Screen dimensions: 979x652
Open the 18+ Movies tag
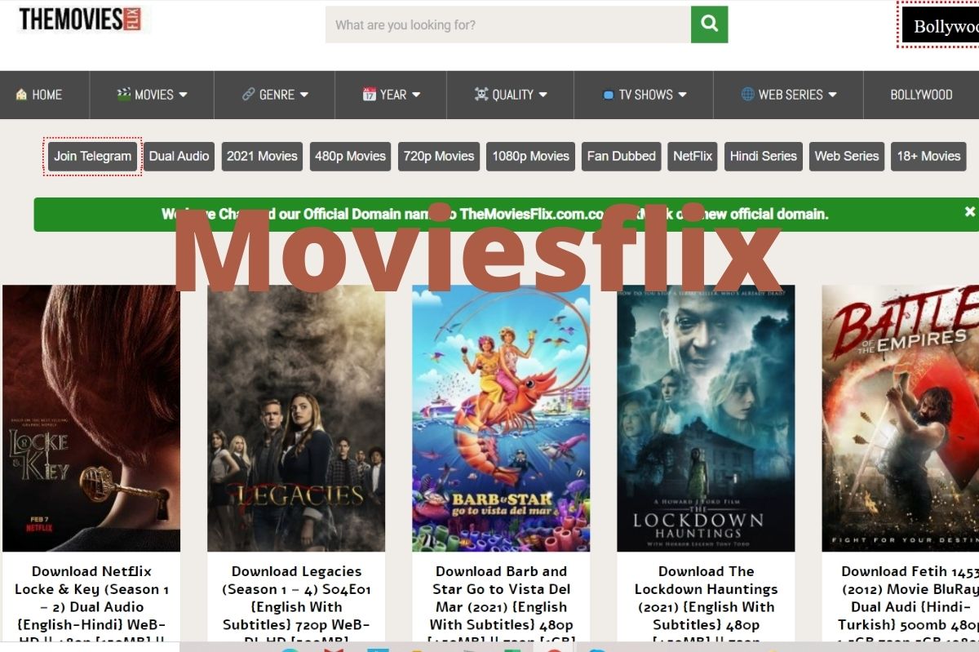(928, 157)
